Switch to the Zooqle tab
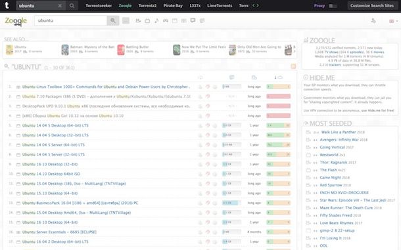The width and height of the screenshot is (401, 250). [x=125, y=6]
